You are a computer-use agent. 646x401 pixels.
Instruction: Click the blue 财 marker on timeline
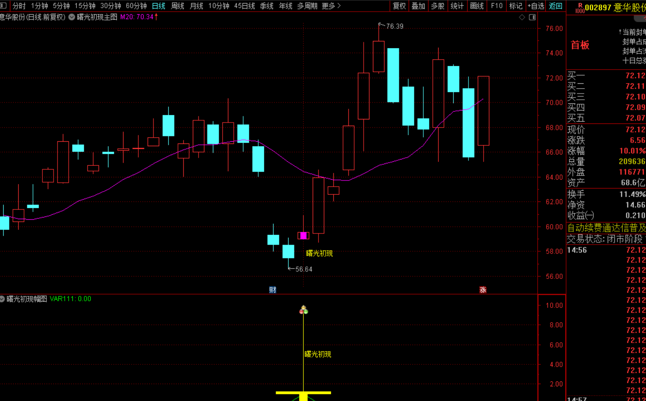point(273,290)
